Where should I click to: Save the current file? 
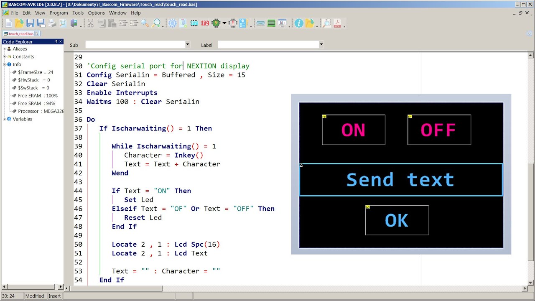click(x=30, y=23)
